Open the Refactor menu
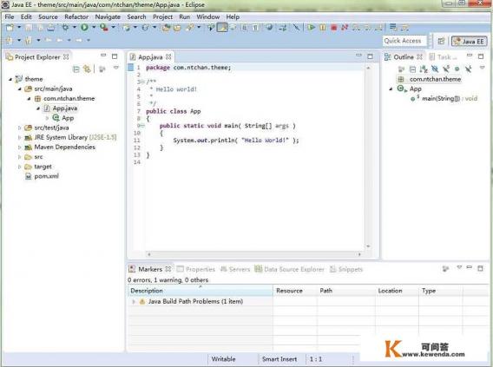 coord(76,17)
